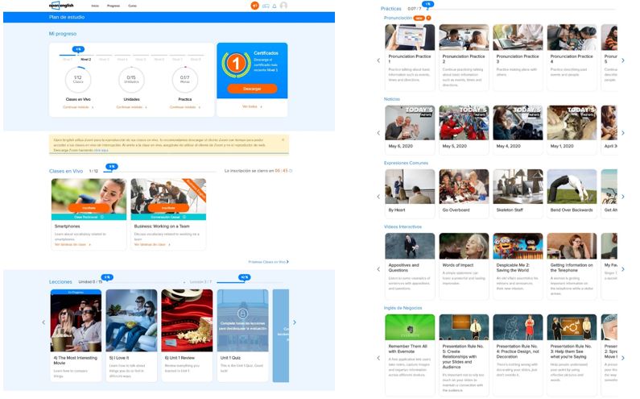Go to previous Noticias cards with left arrow
Viewport: 640px width, 399px height.
pyautogui.click(x=378, y=133)
